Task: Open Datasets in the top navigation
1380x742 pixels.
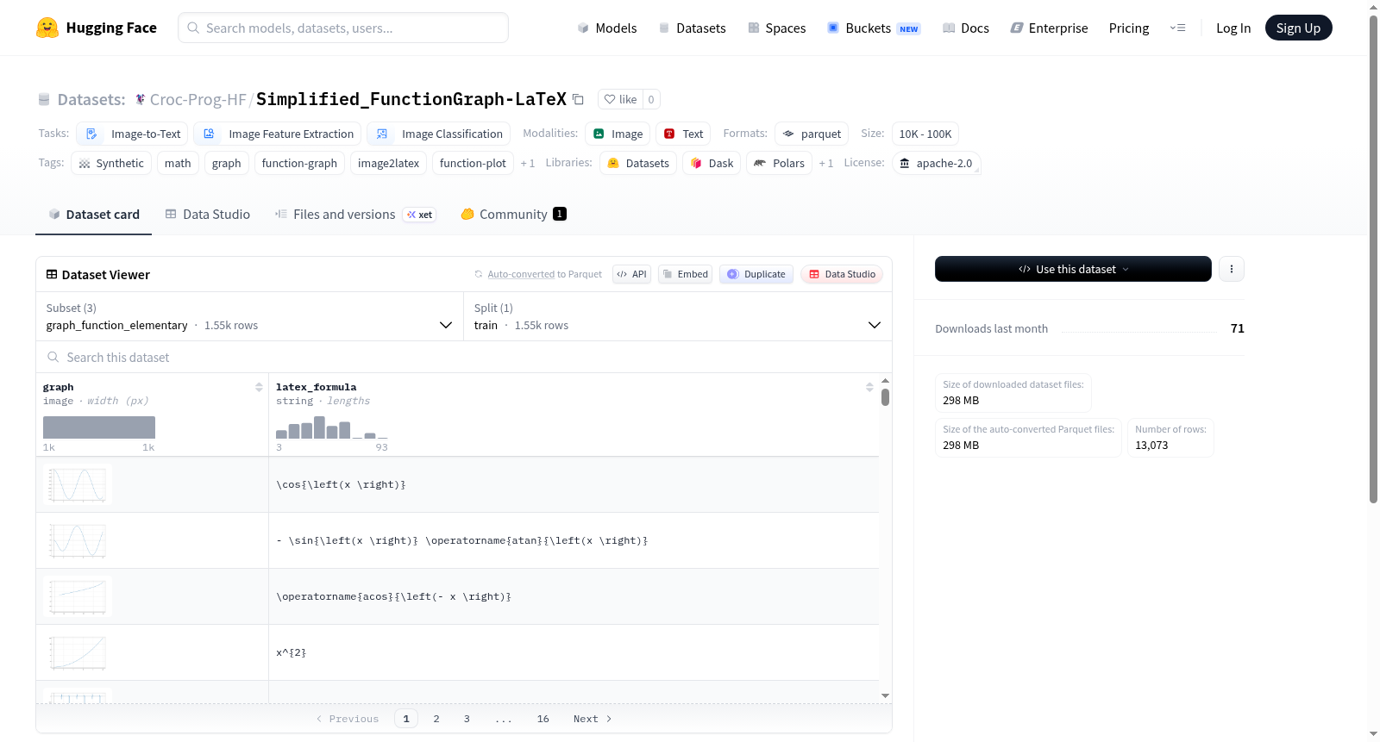Action: (692, 28)
